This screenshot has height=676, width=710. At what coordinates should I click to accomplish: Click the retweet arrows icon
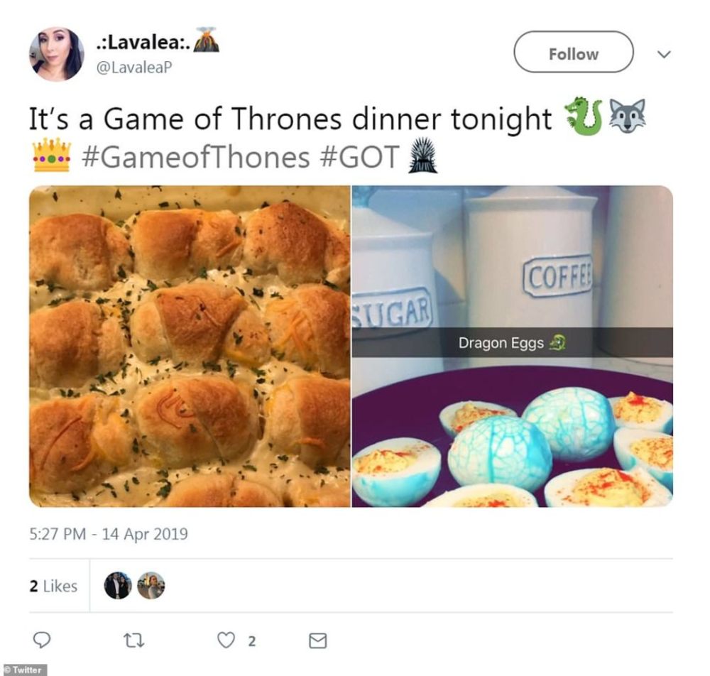(x=134, y=640)
